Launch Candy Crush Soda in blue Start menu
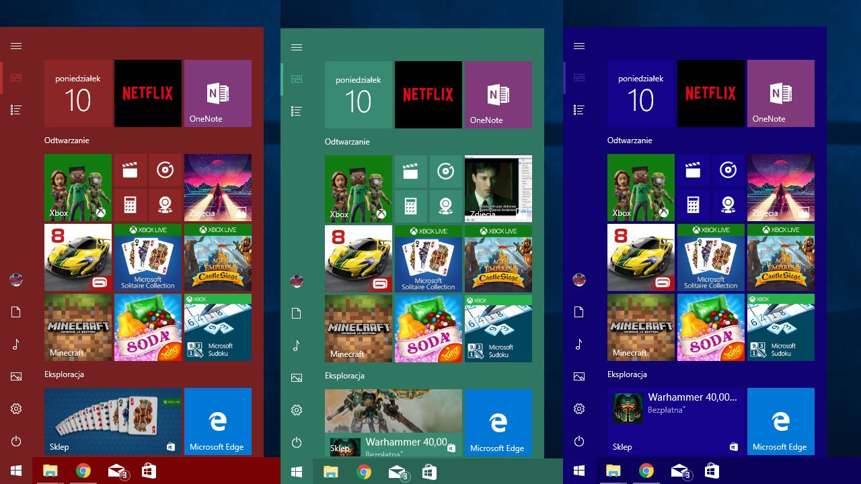 [x=710, y=327]
